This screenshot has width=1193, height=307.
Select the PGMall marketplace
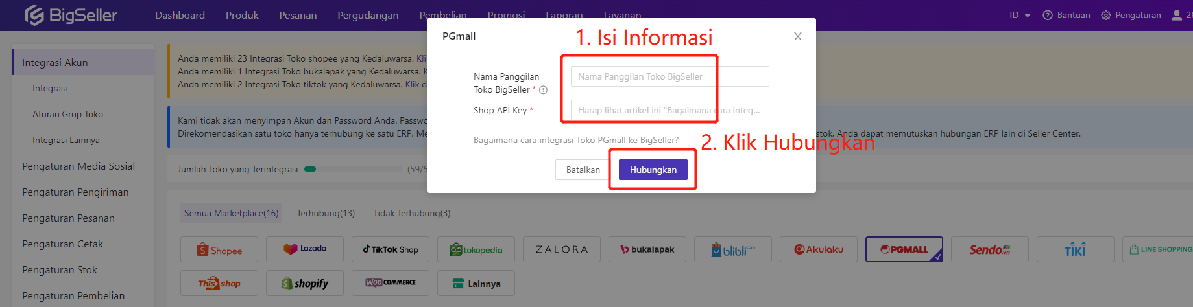pyautogui.click(x=904, y=249)
